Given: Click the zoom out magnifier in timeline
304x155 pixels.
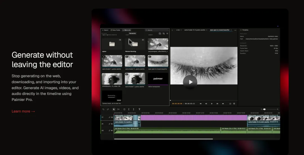Looking at the screenshot, I should pyautogui.click(x=261, y=109).
